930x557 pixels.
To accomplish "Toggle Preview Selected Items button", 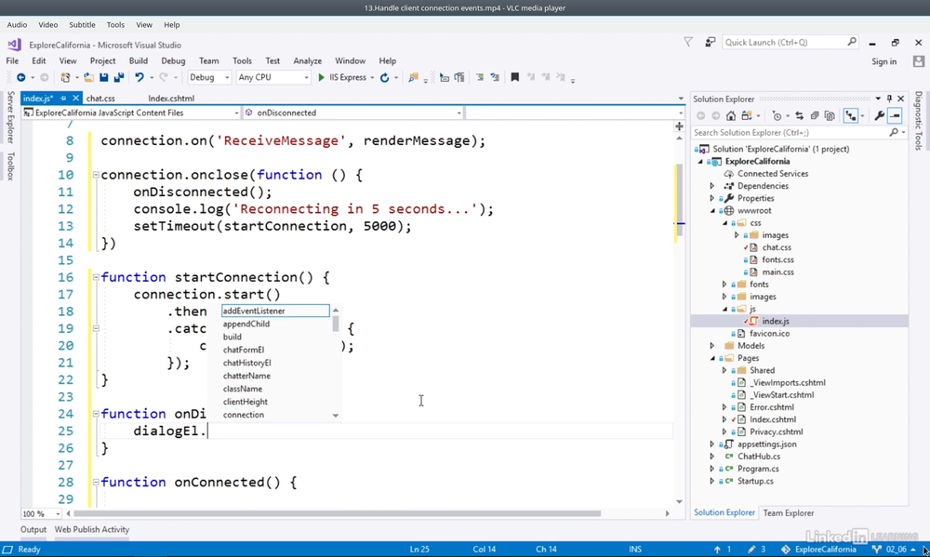I will [x=895, y=116].
